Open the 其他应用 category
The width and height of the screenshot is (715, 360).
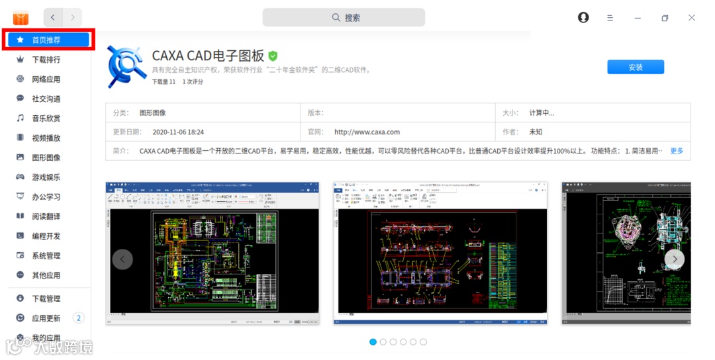click(x=46, y=275)
